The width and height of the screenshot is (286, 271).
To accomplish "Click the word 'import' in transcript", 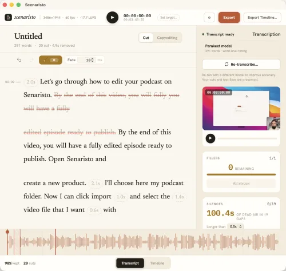I will coord(101,197).
